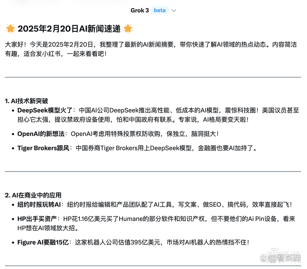Open the Grok 3 model dropdown chevron
The height and width of the screenshot is (269, 307).
click(x=174, y=10)
